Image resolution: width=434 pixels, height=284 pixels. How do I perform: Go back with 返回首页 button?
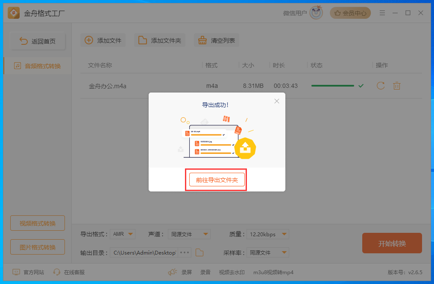(x=38, y=41)
